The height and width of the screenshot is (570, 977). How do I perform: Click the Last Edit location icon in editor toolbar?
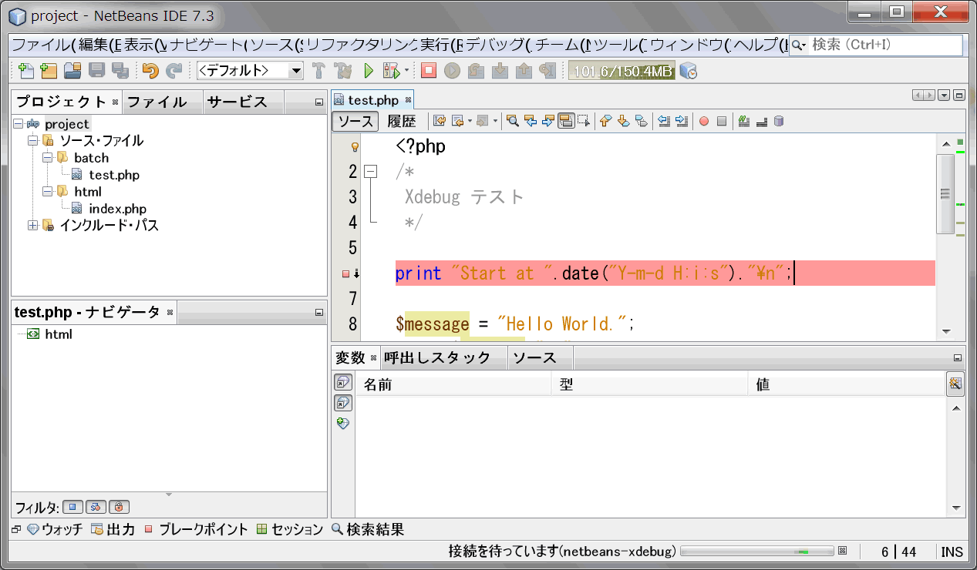click(440, 121)
